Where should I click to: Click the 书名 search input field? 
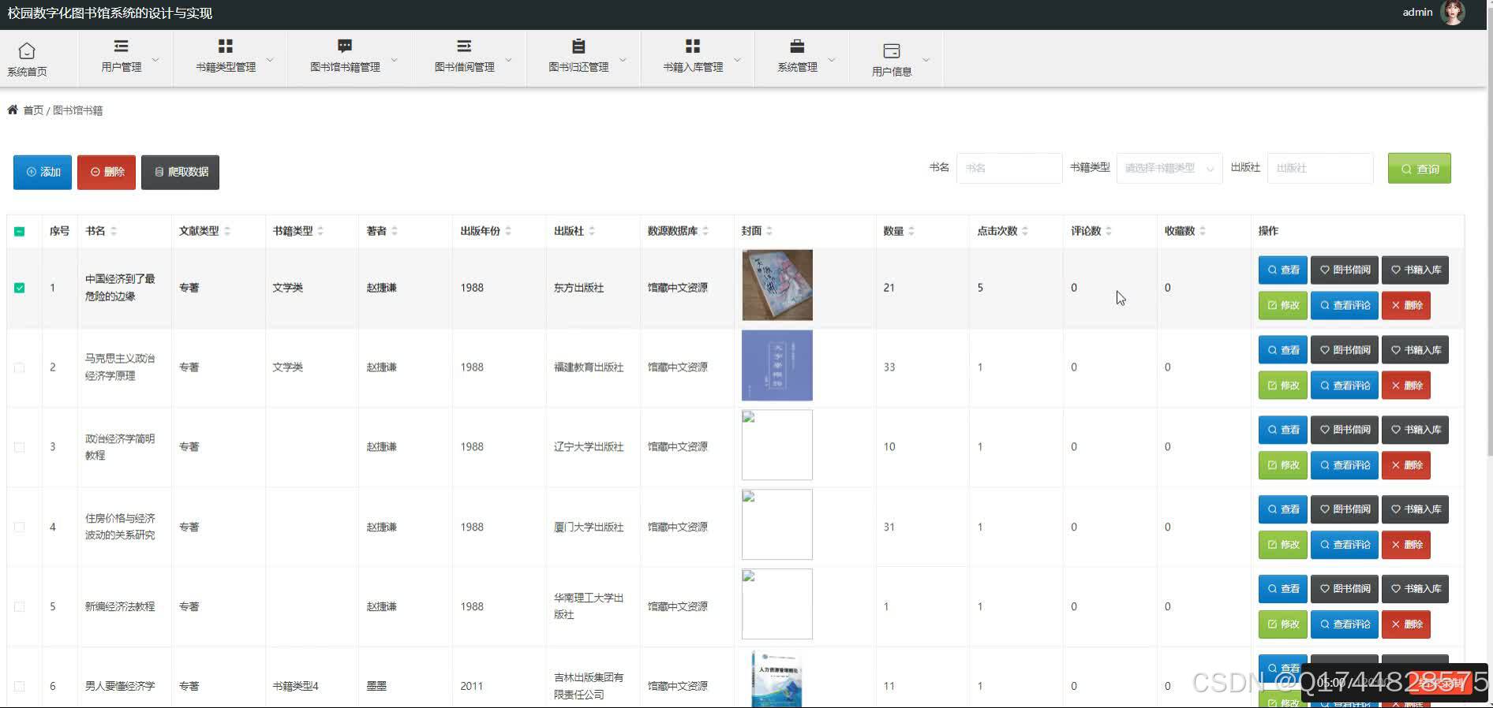[x=1008, y=168]
